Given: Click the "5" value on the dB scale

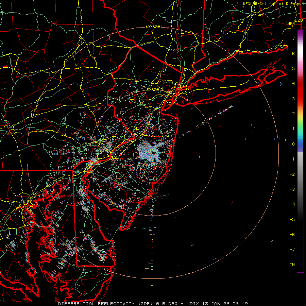Looking at the screenshot, I should (x=293, y=68).
